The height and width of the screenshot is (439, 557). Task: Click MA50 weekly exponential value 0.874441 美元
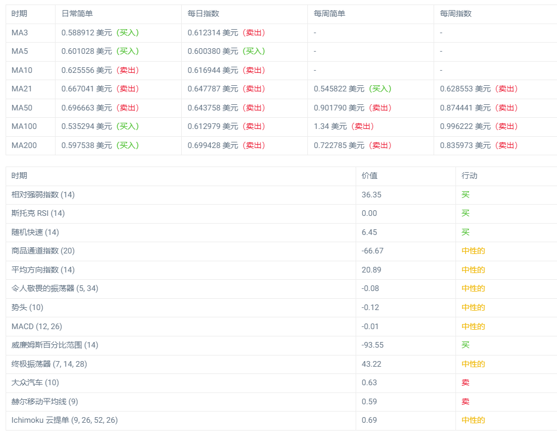(466, 108)
